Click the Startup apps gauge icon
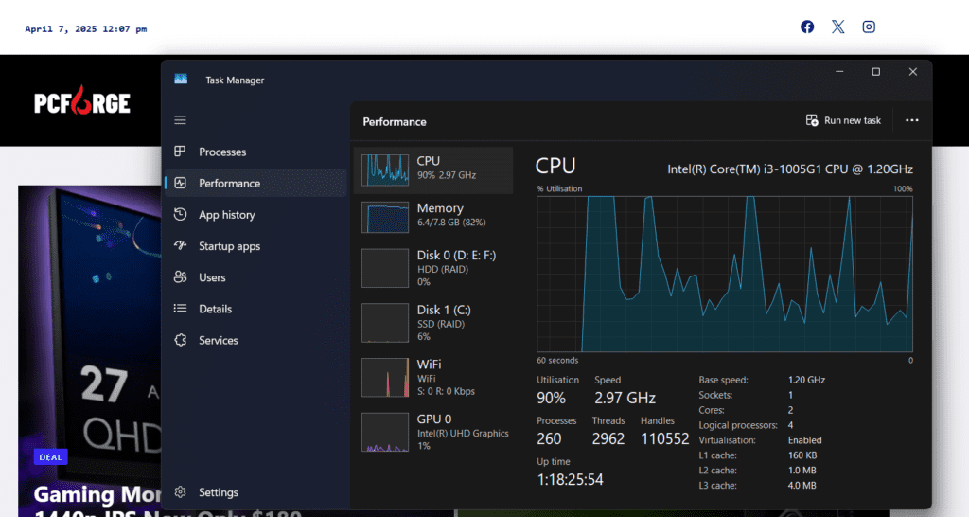Screen dimensions: 969x517 180,245
